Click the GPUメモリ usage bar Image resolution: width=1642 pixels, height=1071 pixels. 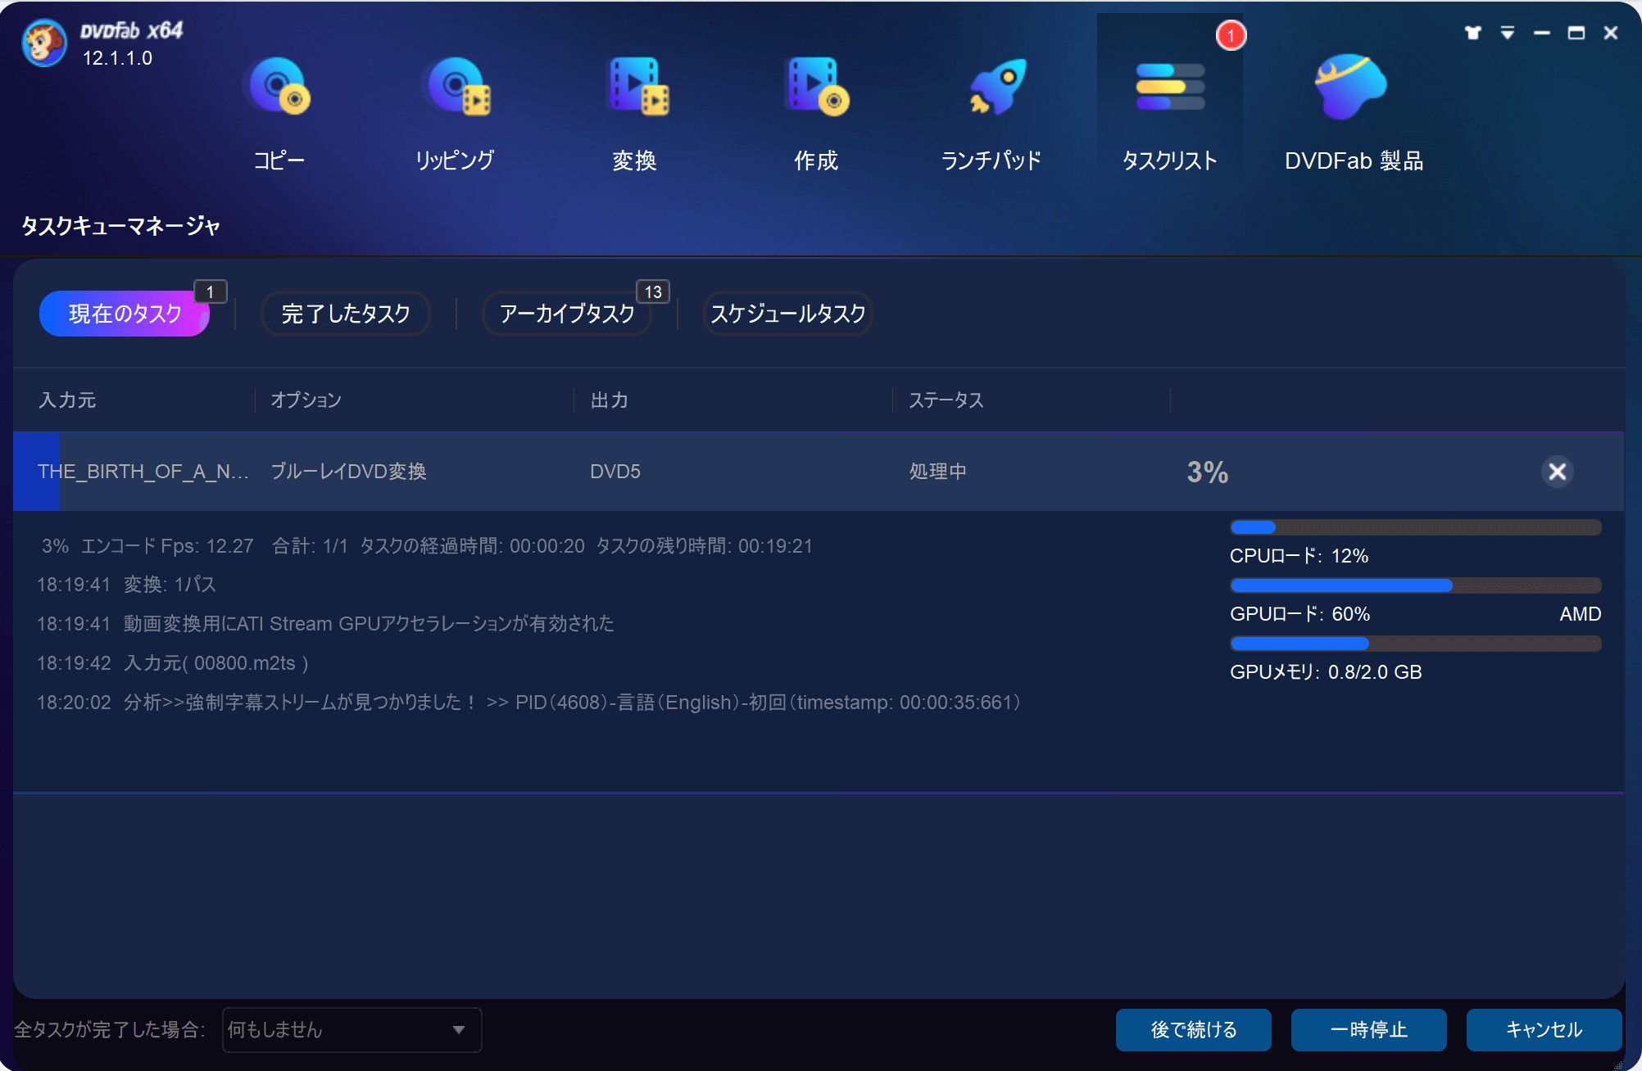point(1416,644)
